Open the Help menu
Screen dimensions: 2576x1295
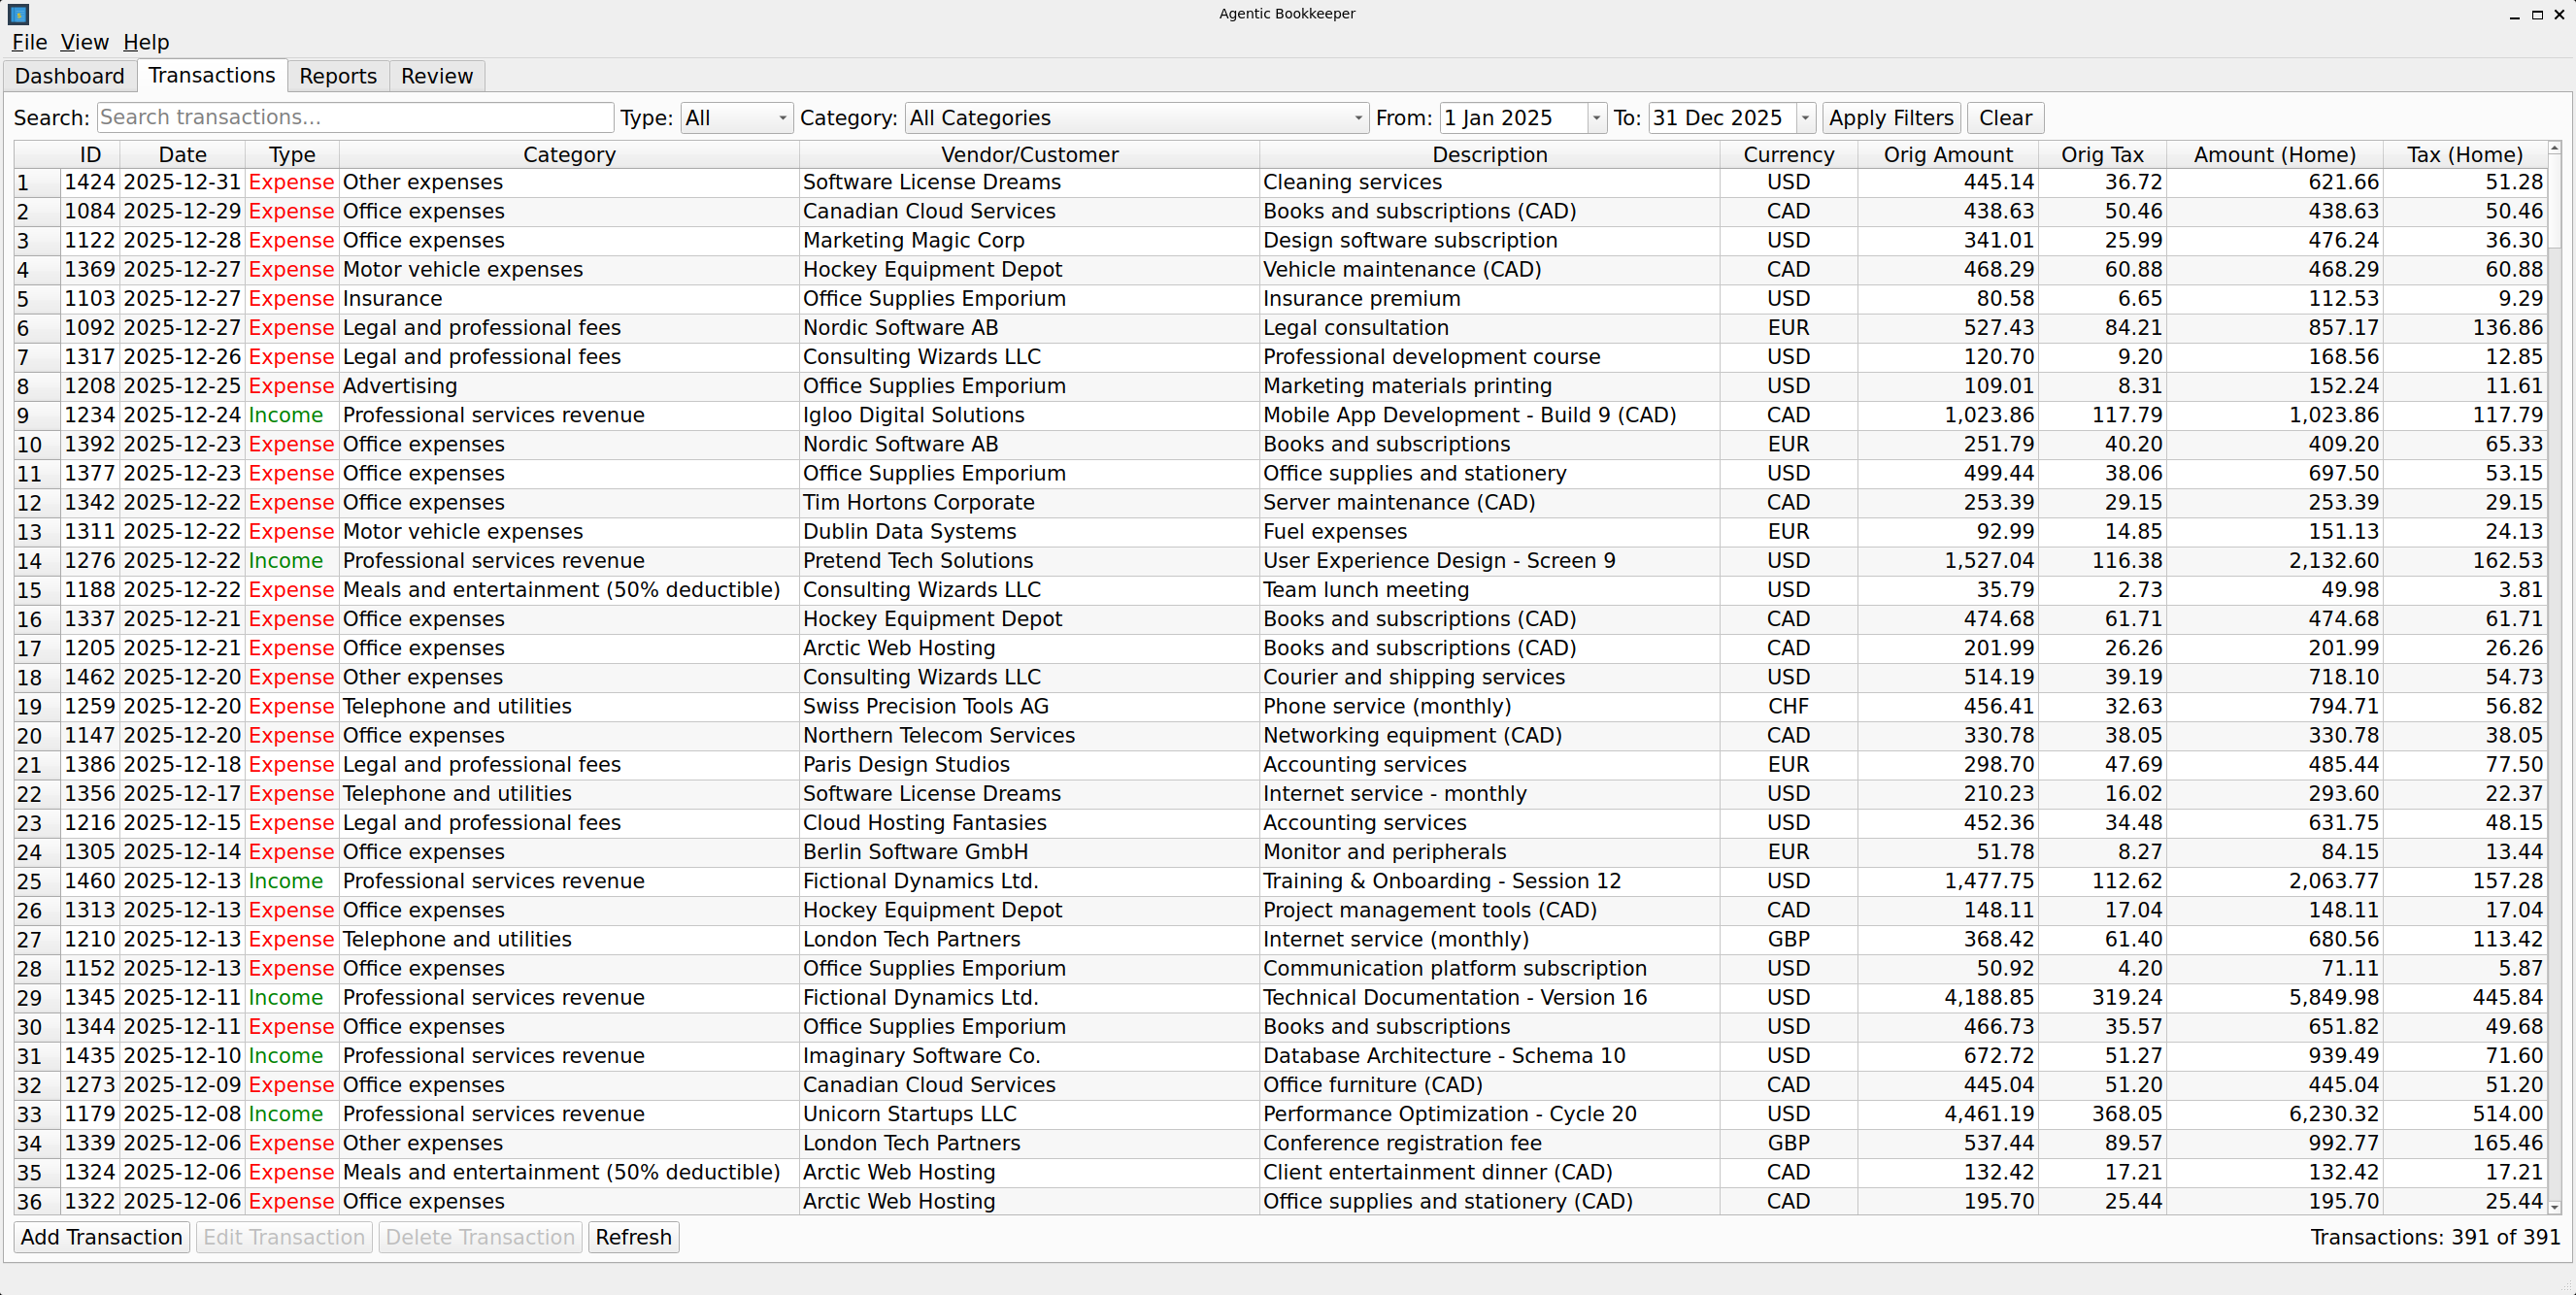pyautogui.click(x=146, y=42)
